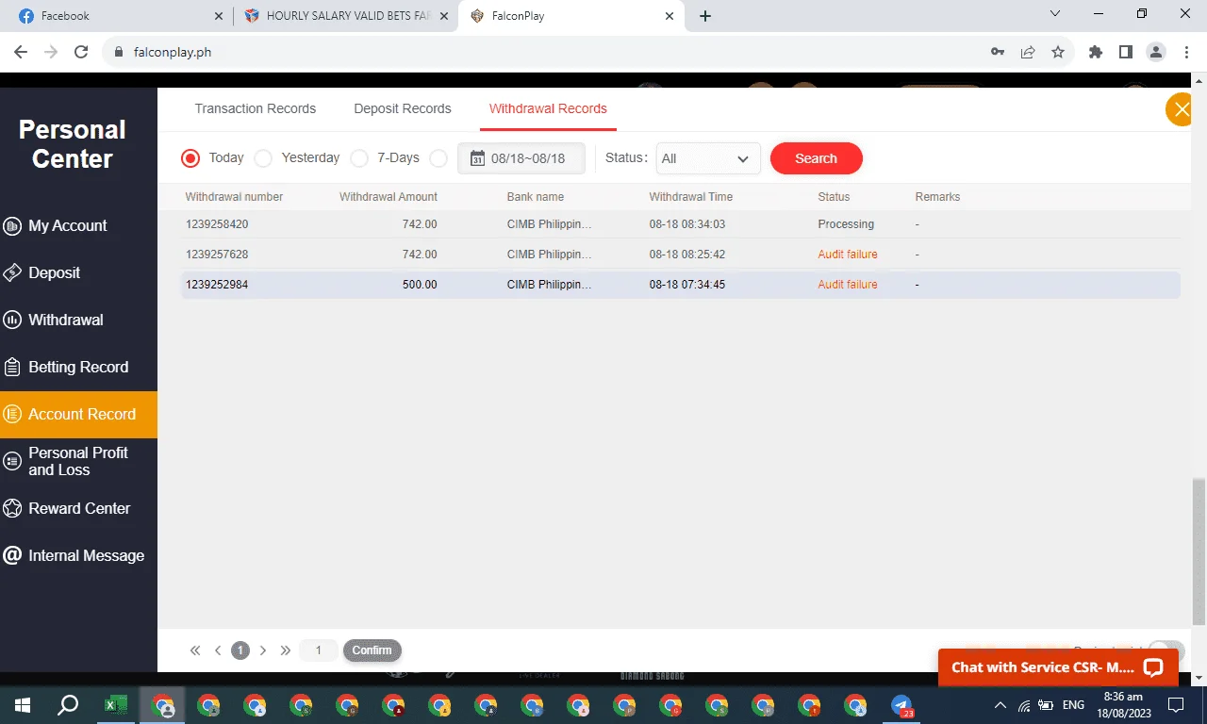
Task: Click the calendar icon in date field
Action: (477, 158)
